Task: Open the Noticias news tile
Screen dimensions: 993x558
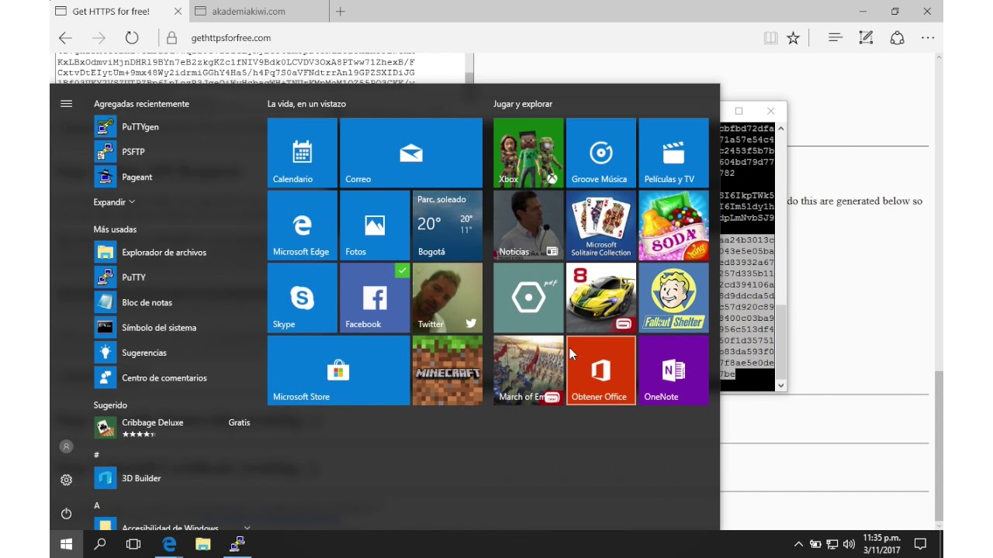Action: click(x=528, y=226)
